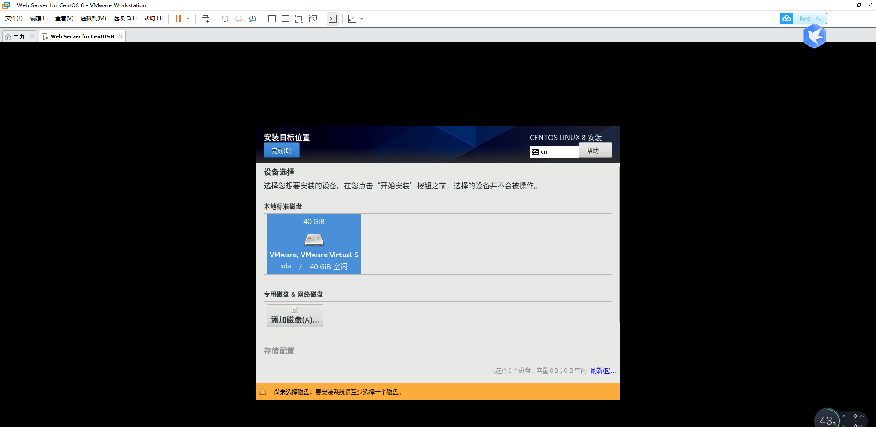Restore down the VMware Workstation window
The height and width of the screenshot is (427, 876).
coord(859,5)
